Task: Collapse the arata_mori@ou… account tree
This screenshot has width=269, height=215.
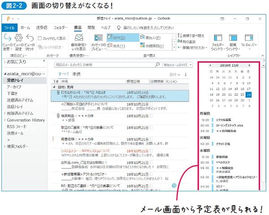Action: (x=5, y=74)
